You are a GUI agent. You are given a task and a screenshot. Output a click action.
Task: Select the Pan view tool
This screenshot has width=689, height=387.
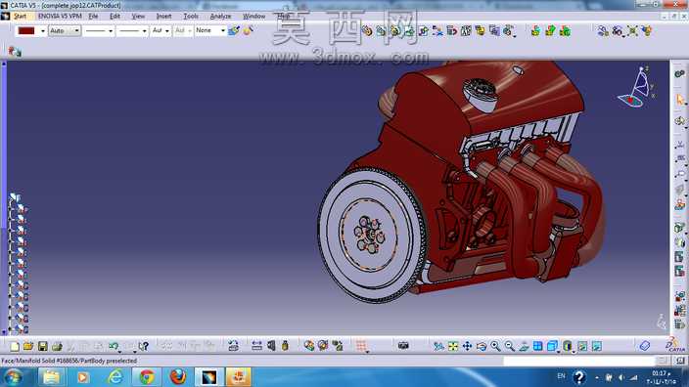tap(467, 346)
